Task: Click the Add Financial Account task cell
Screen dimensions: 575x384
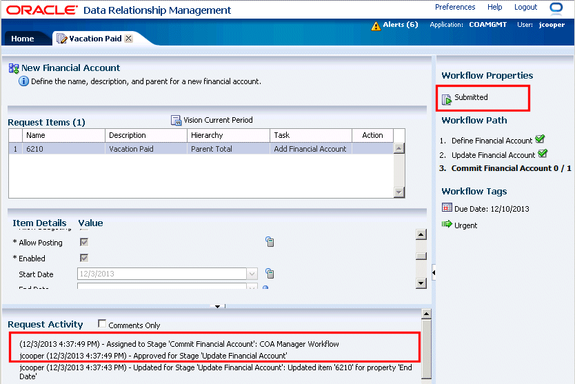Action: coord(311,149)
